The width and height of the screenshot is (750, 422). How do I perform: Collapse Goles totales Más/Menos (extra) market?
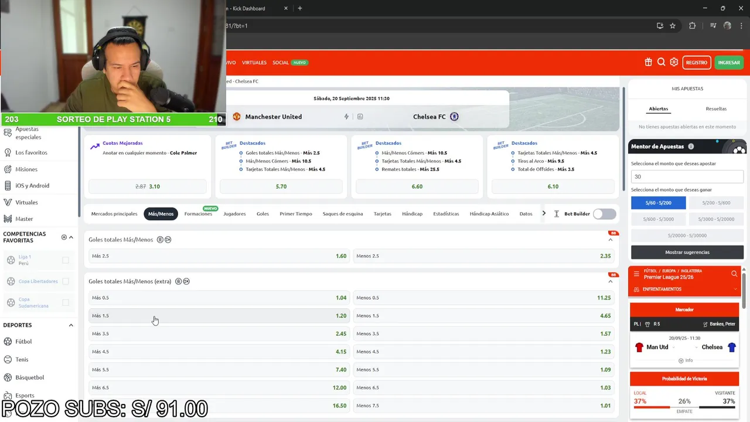point(610,281)
